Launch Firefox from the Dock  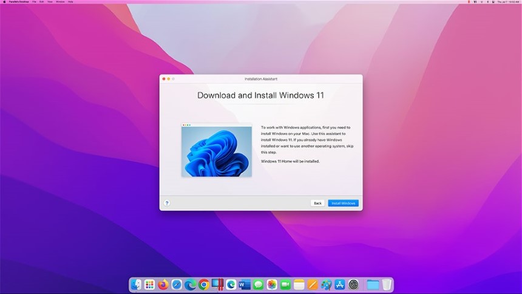(x=163, y=285)
